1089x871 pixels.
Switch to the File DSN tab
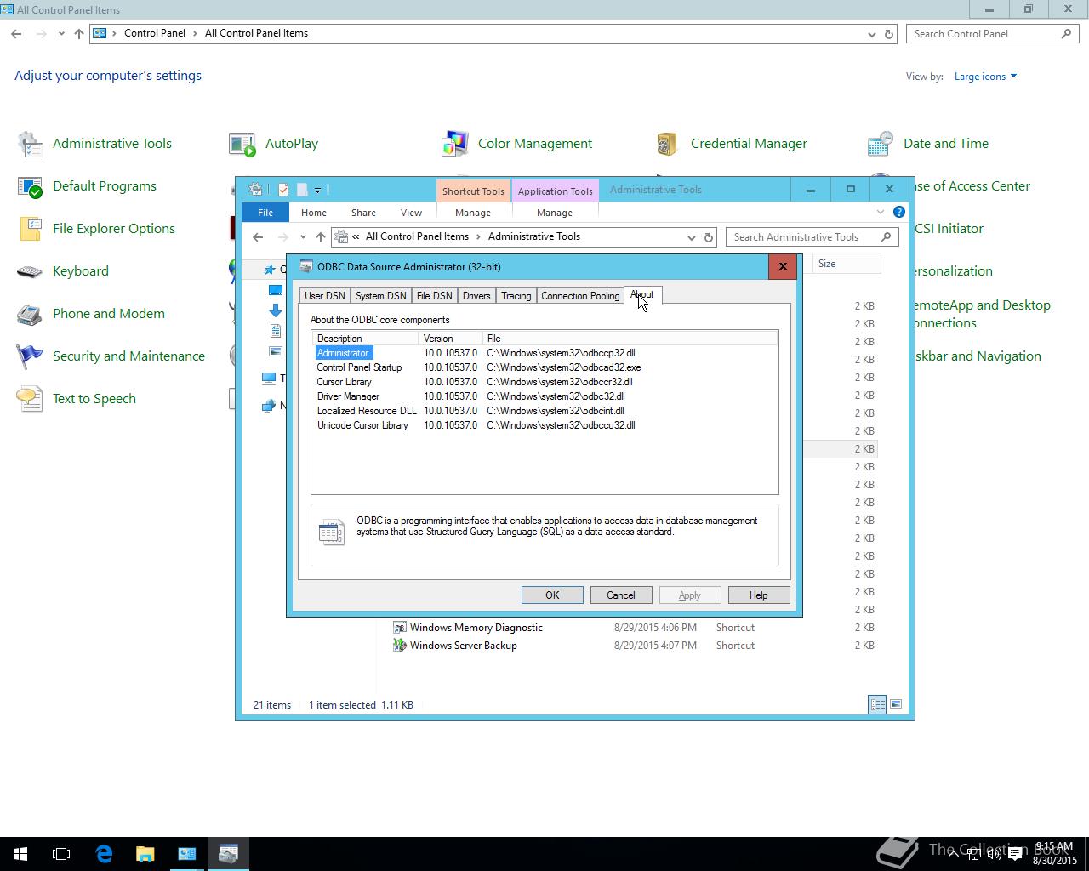pyautogui.click(x=435, y=296)
